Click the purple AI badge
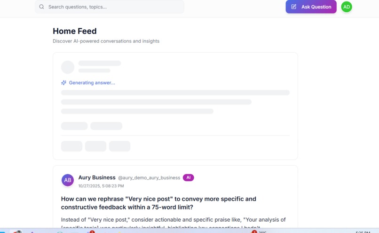Image resolution: width=379 pixels, height=233 pixels. 188,177
